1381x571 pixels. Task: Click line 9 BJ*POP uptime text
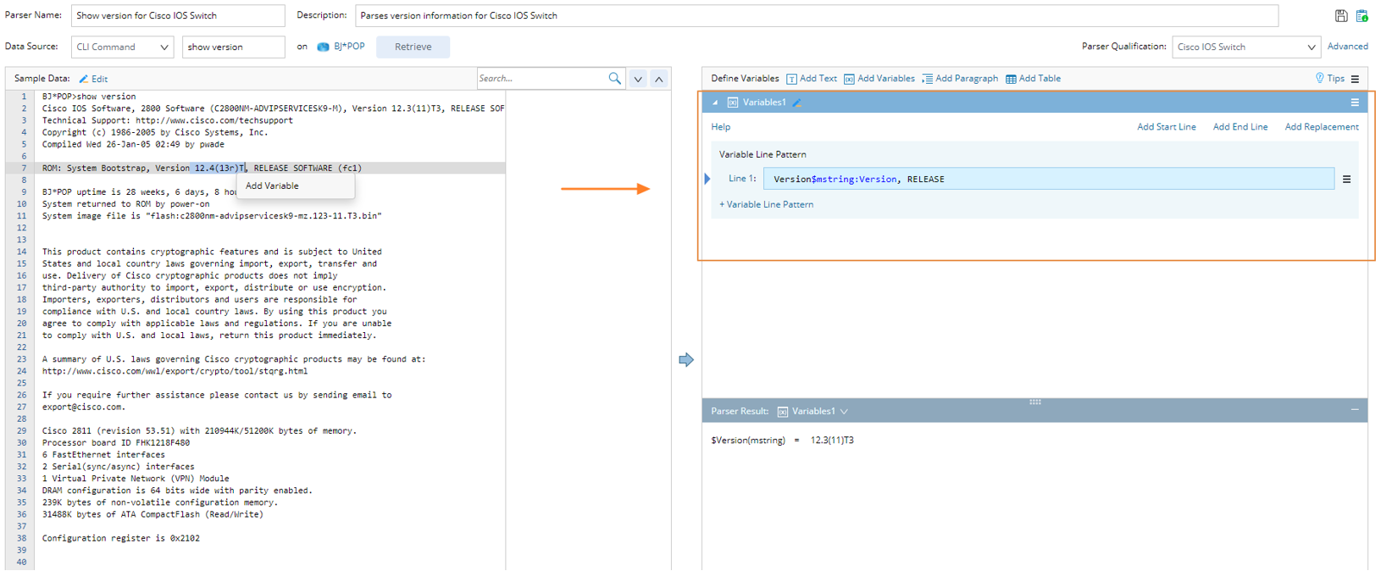click(x=140, y=191)
